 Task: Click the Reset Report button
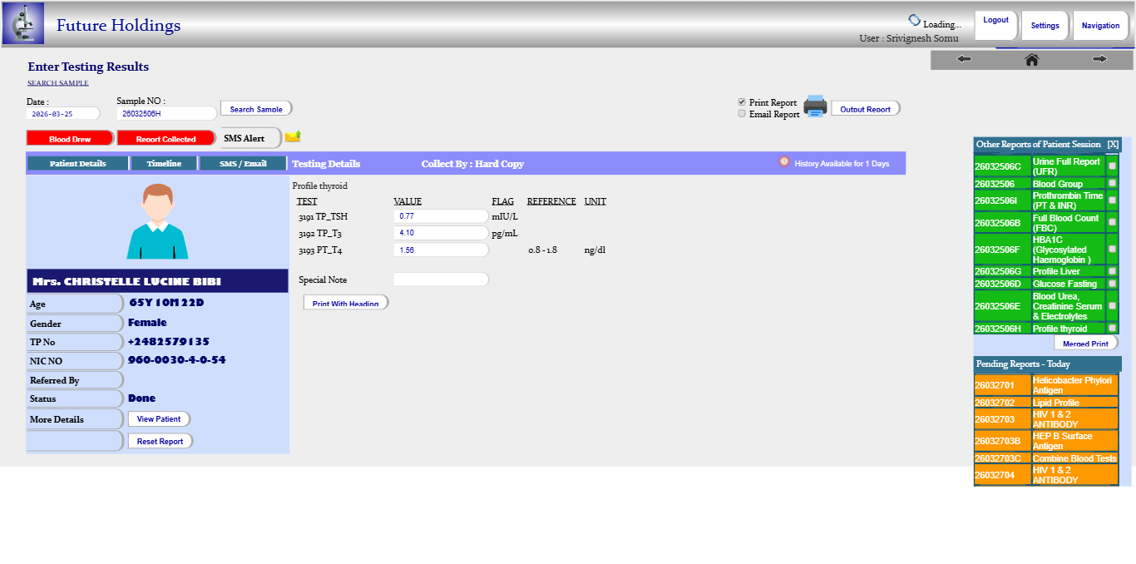161,442
